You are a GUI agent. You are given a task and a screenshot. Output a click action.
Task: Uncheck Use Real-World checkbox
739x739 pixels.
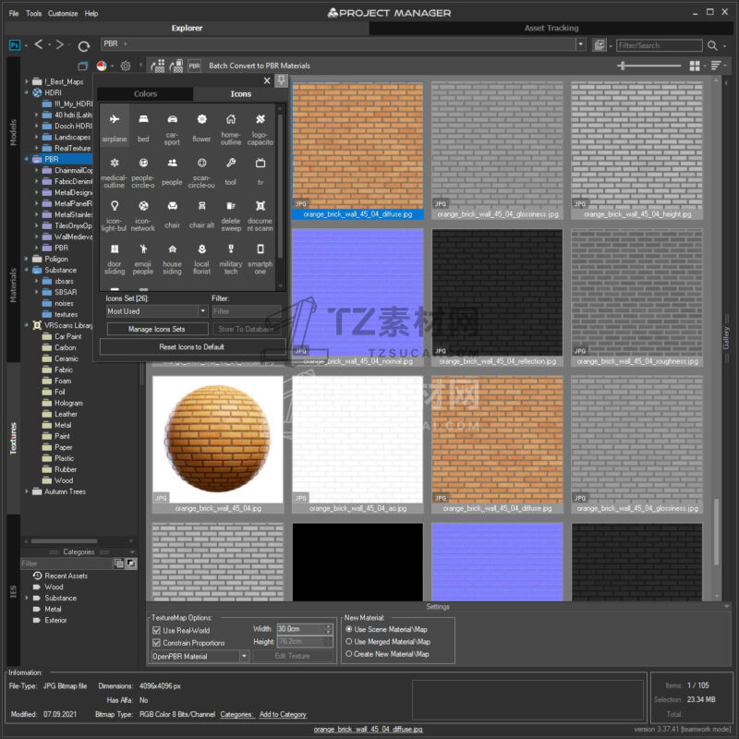click(157, 630)
